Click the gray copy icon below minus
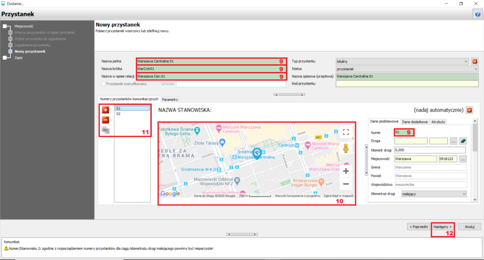This screenshot has height=260, width=484. pos(105,130)
